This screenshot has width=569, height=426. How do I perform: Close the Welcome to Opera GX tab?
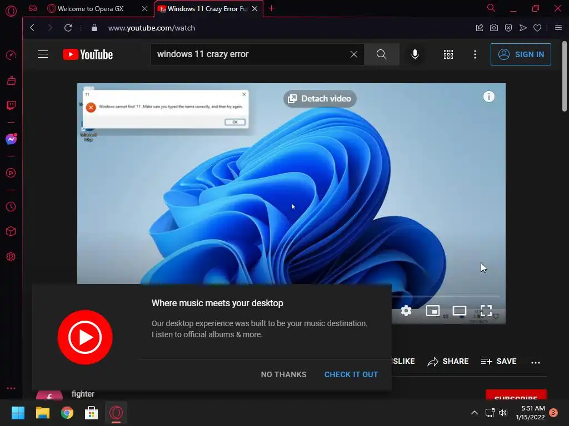tap(145, 9)
